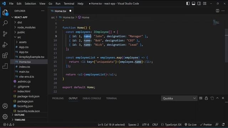Image resolution: width=228 pixels, height=128 pixels.
Task: Toggle the output auto-scroll lock
Action: pos(206,98)
